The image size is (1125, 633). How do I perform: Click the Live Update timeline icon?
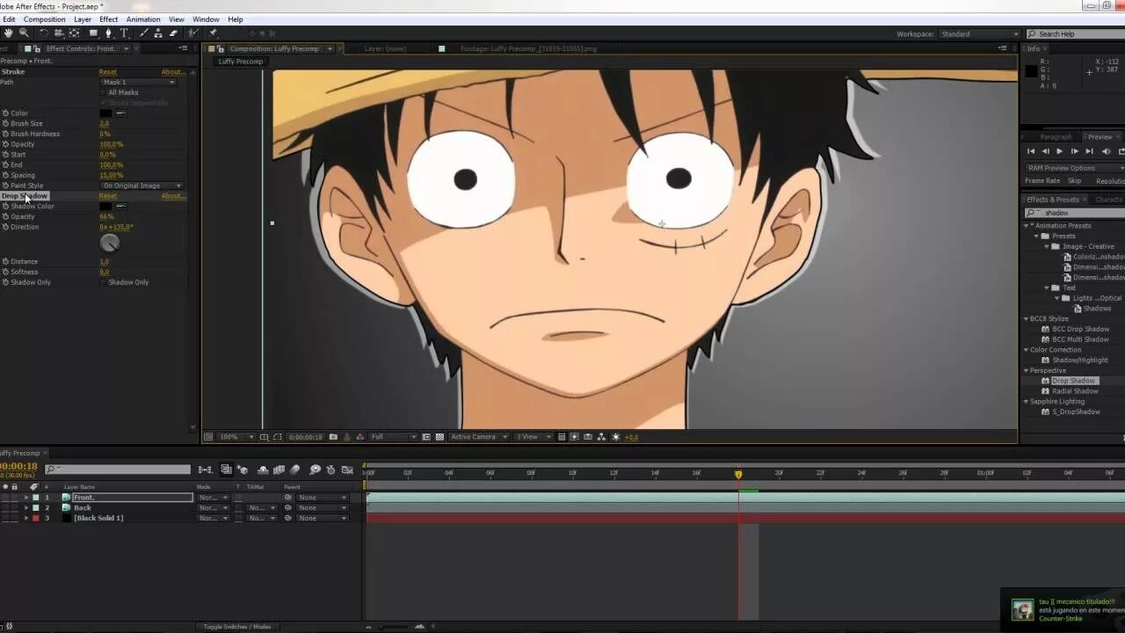(226, 470)
